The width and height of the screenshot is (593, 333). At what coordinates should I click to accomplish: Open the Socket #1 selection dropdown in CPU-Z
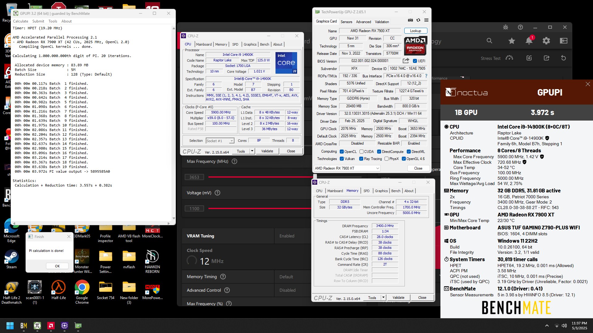click(x=220, y=141)
